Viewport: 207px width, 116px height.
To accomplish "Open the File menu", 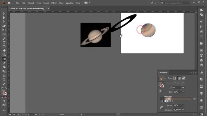I will [x=17, y=3].
